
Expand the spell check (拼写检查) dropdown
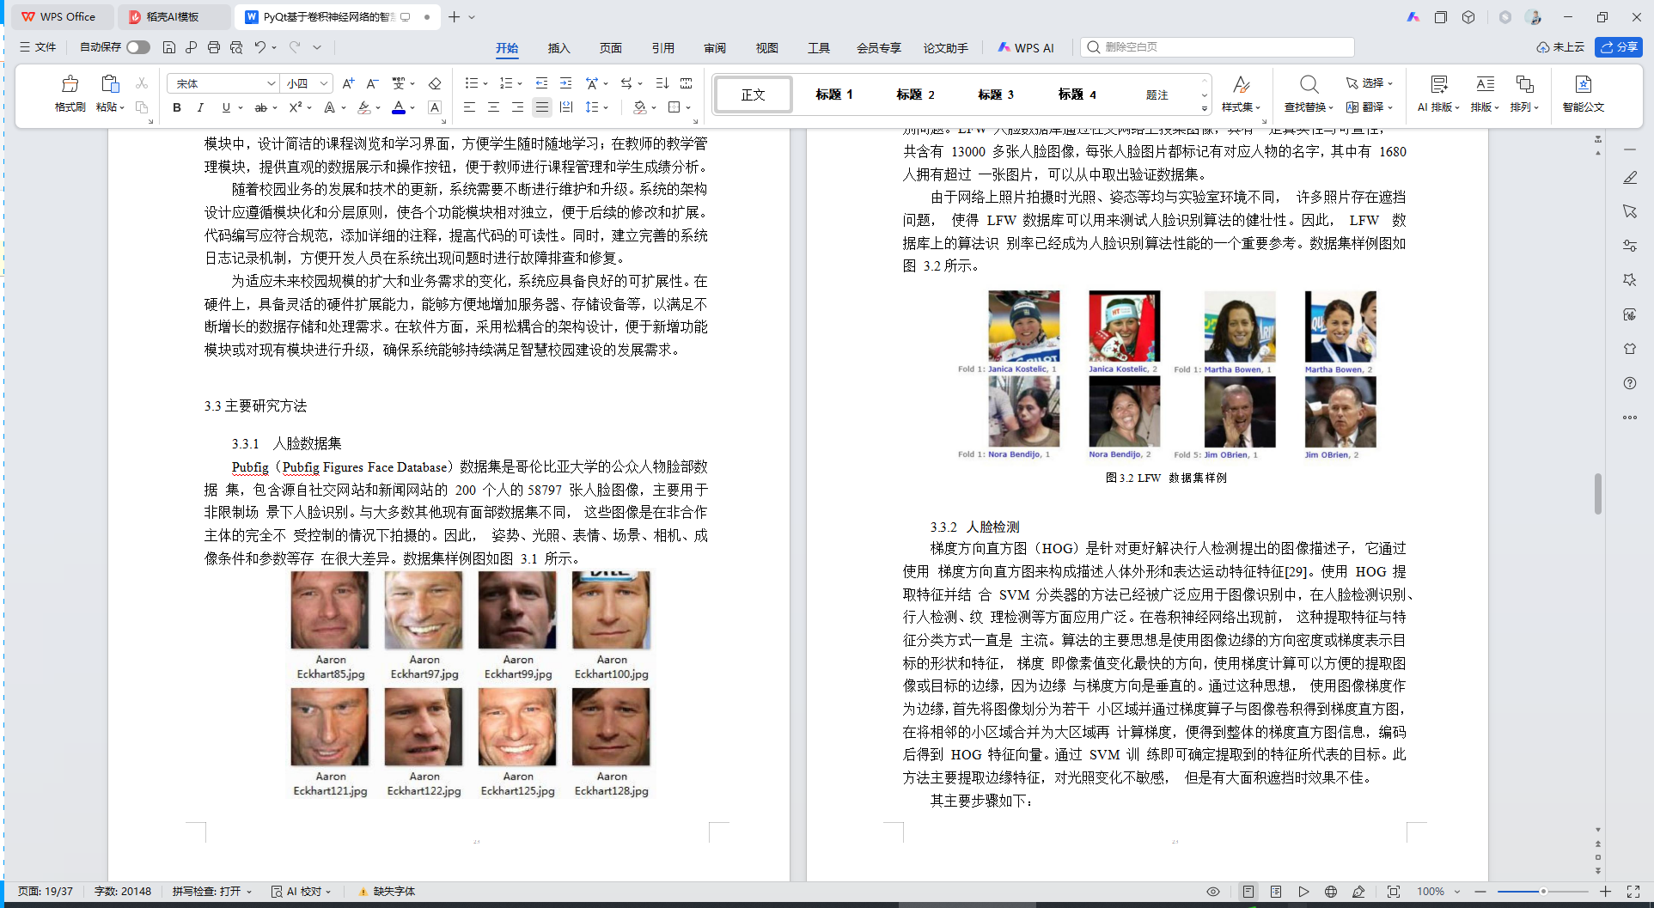[249, 892]
